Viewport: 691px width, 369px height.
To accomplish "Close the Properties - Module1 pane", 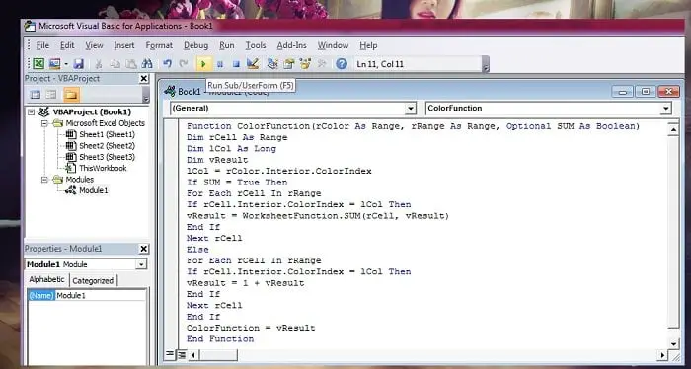I will click(144, 249).
